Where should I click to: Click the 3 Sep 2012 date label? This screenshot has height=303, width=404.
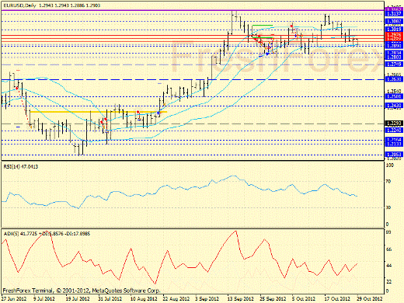(207, 299)
